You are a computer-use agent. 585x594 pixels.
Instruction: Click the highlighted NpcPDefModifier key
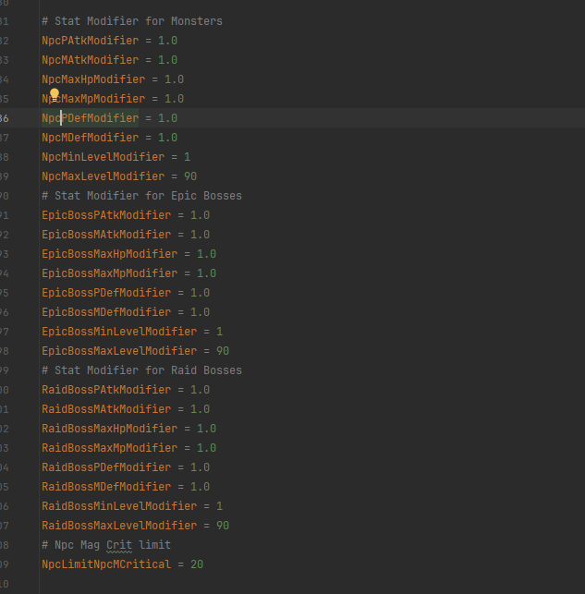(x=91, y=118)
